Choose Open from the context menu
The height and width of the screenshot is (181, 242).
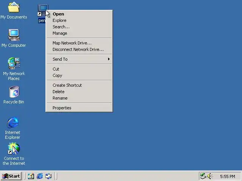(79, 14)
